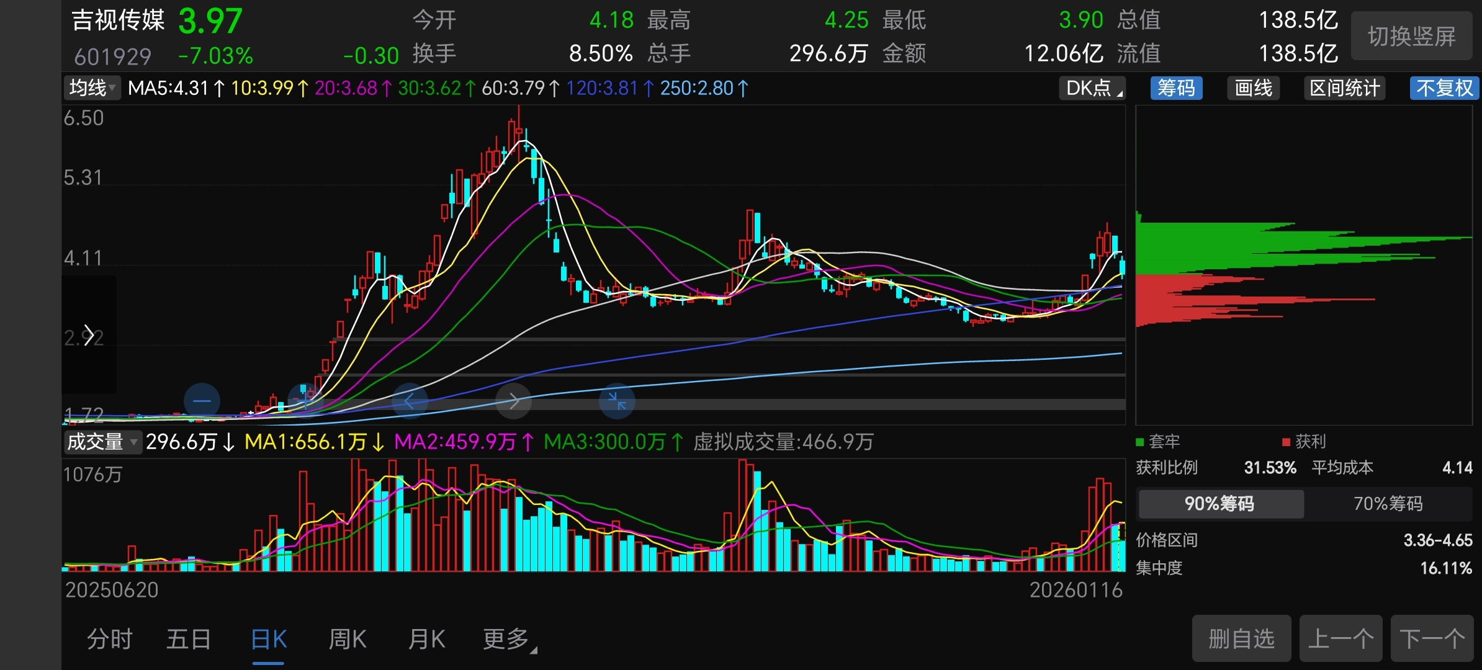Switch to the 周K tab
Screen dimensions: 1482x670
click(x=347, y=639)
